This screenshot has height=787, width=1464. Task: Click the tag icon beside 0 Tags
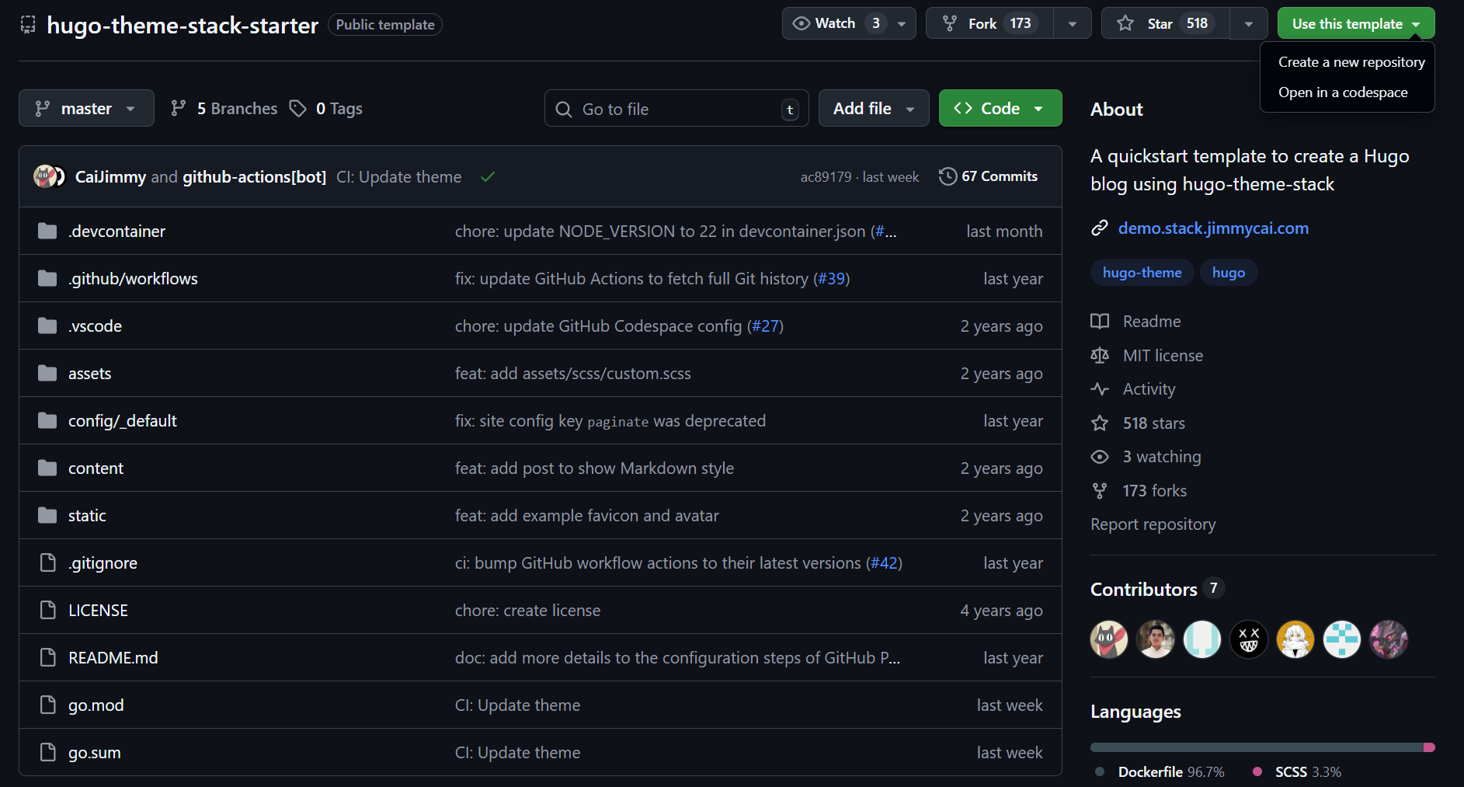(297, 109)
